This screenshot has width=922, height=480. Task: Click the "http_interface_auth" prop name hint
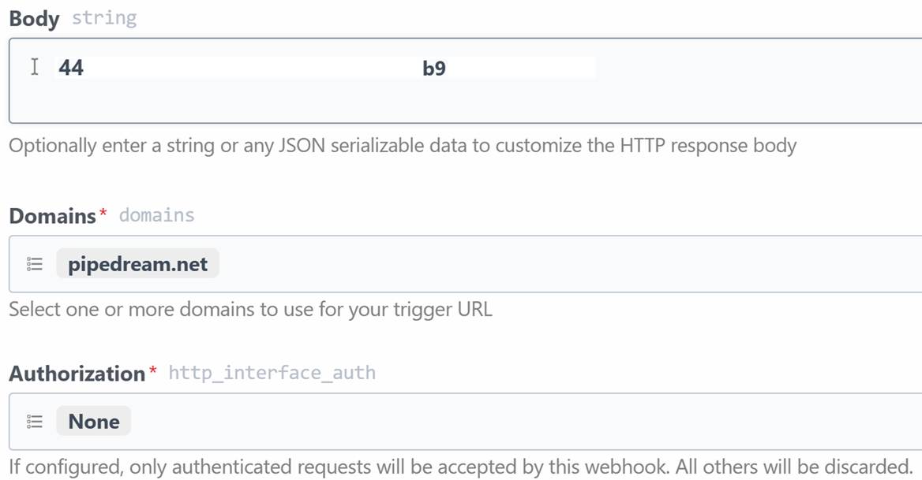pos(272,373)
